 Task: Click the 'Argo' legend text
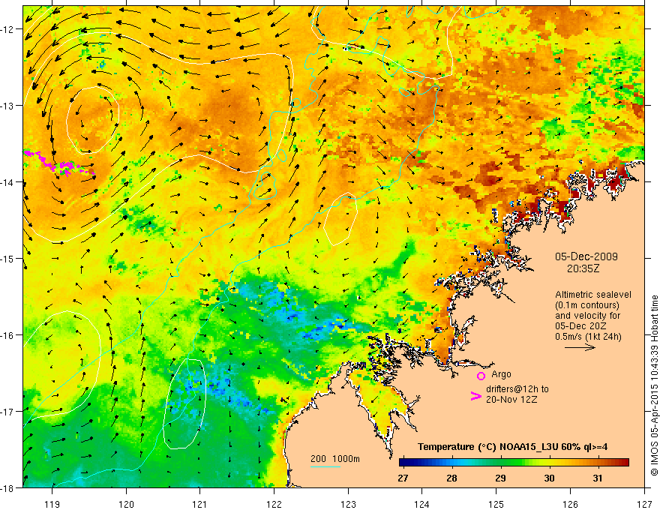[501, 374]
